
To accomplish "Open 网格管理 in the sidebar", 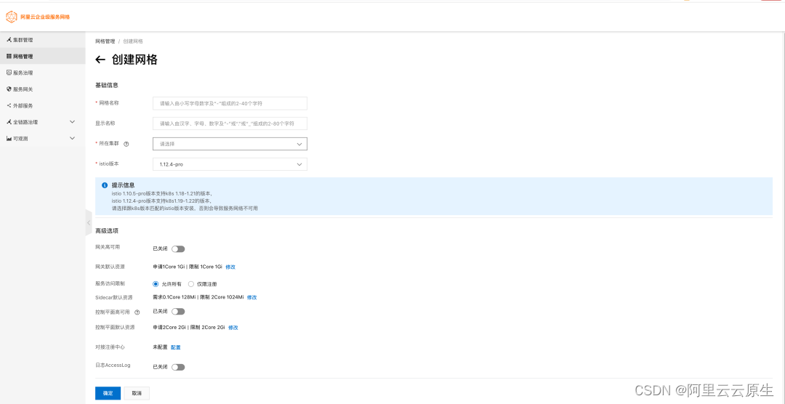I will pos(43,56).
